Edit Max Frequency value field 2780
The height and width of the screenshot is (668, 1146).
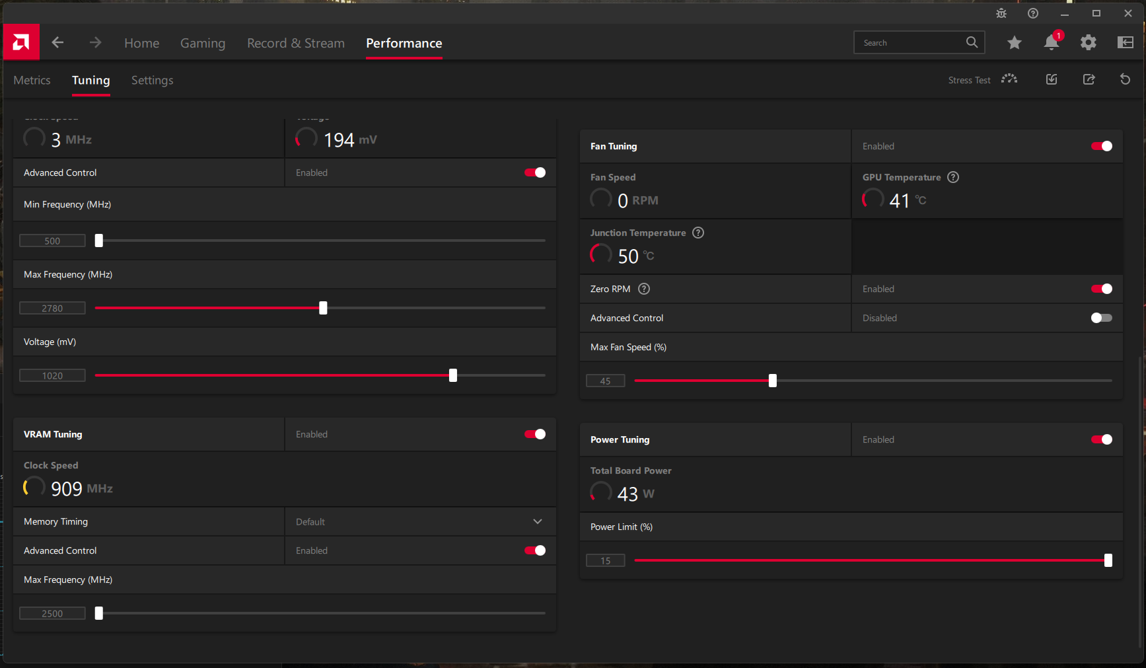[52, 308]
